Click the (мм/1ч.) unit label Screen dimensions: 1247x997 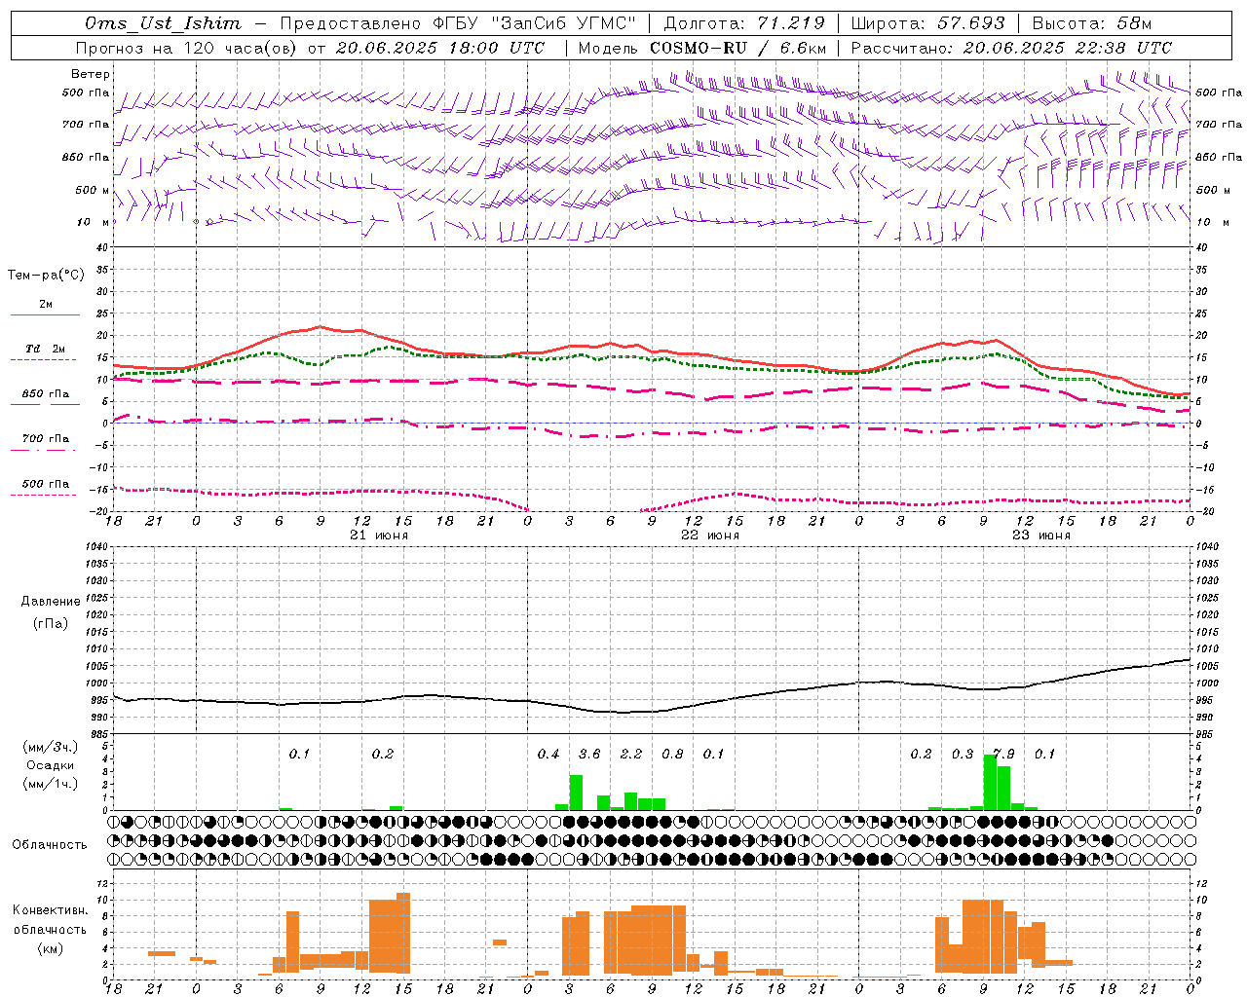tap(50, 784)
